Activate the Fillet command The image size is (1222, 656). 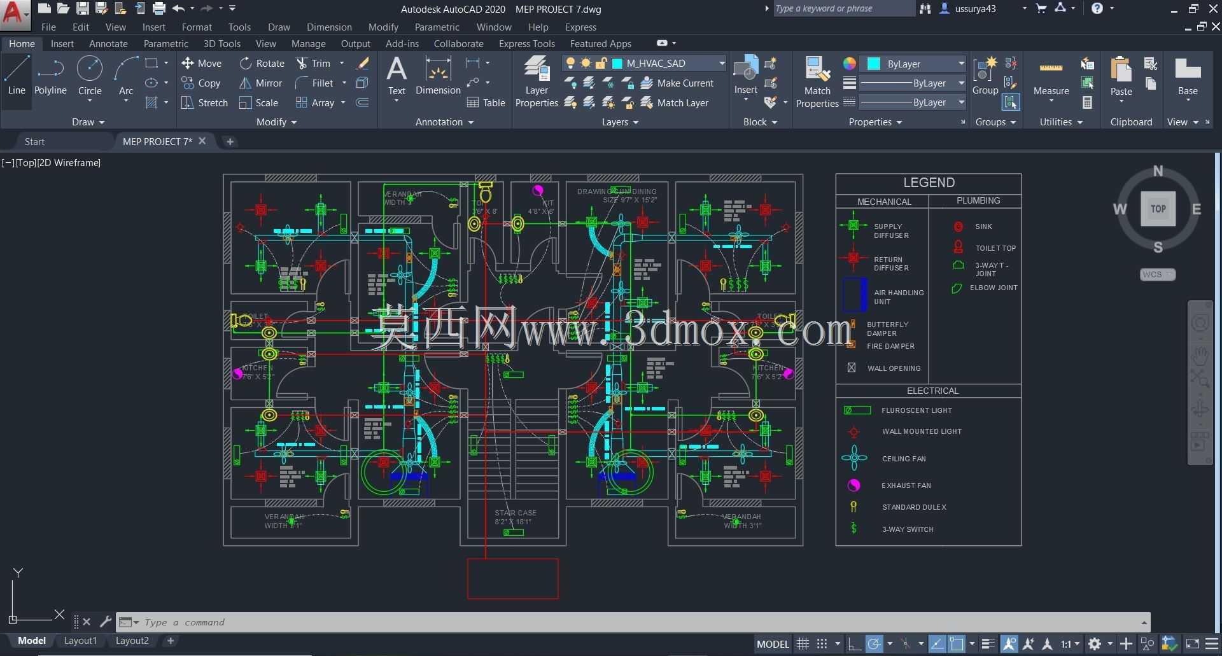coord(314,83)
